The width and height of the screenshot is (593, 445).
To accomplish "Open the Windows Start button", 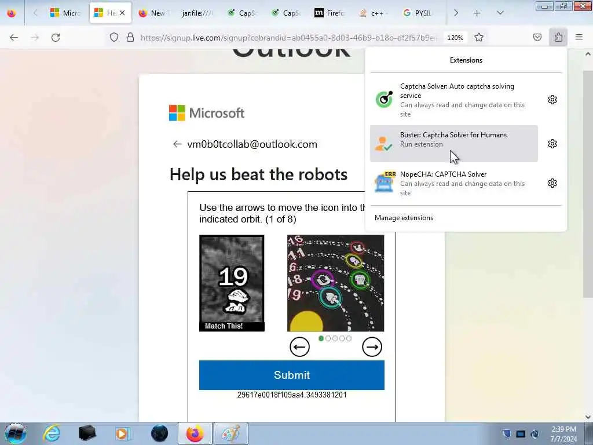I will (x=15, y=433).
